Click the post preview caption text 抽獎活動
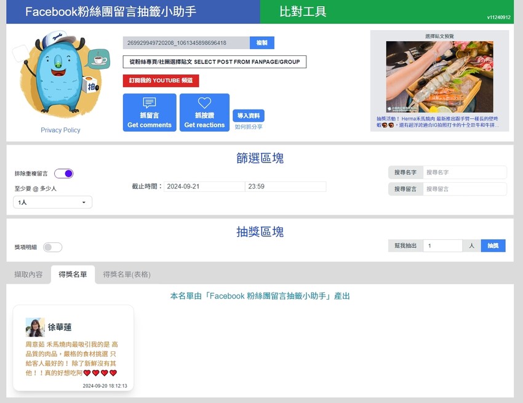The width and height of the screenshot is (523, 403). (438, 122)
